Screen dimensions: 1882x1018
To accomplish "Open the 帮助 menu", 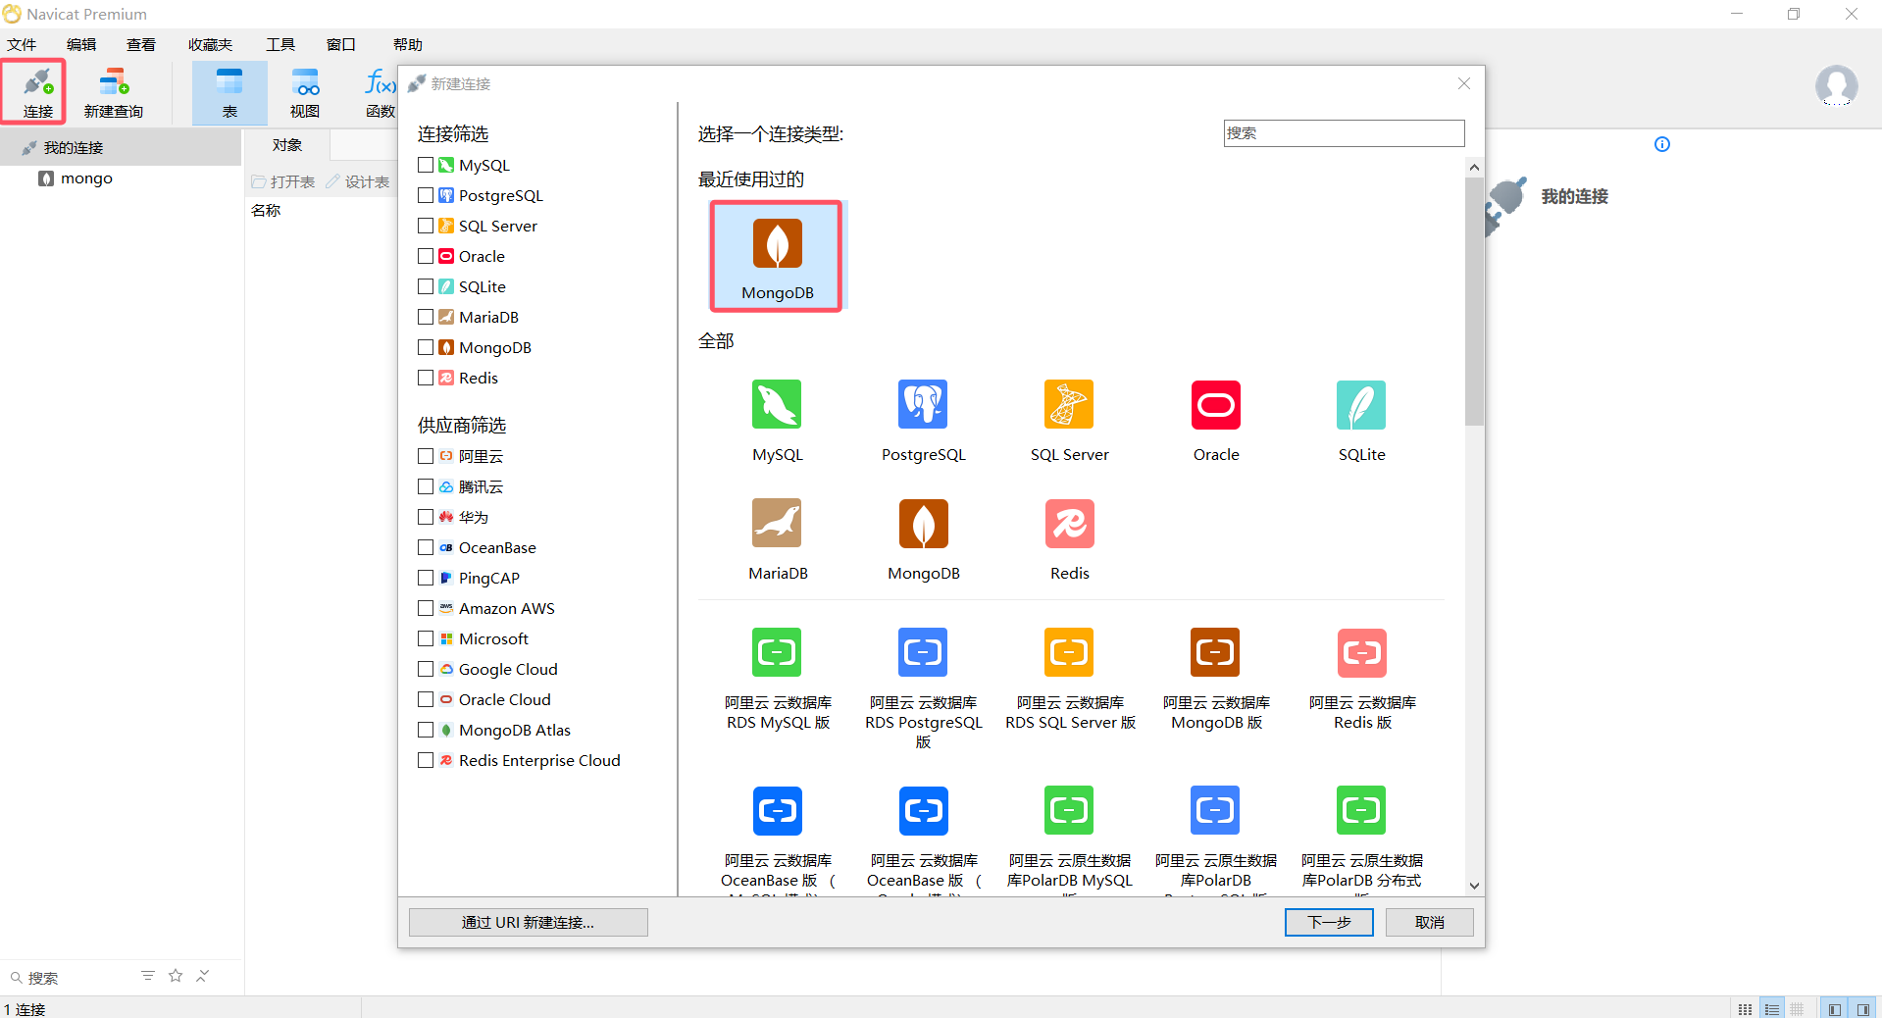I will click(408, 44).
